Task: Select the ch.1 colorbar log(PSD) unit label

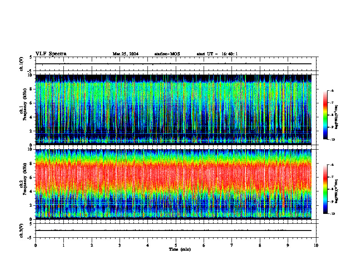Action: (337, 117)
